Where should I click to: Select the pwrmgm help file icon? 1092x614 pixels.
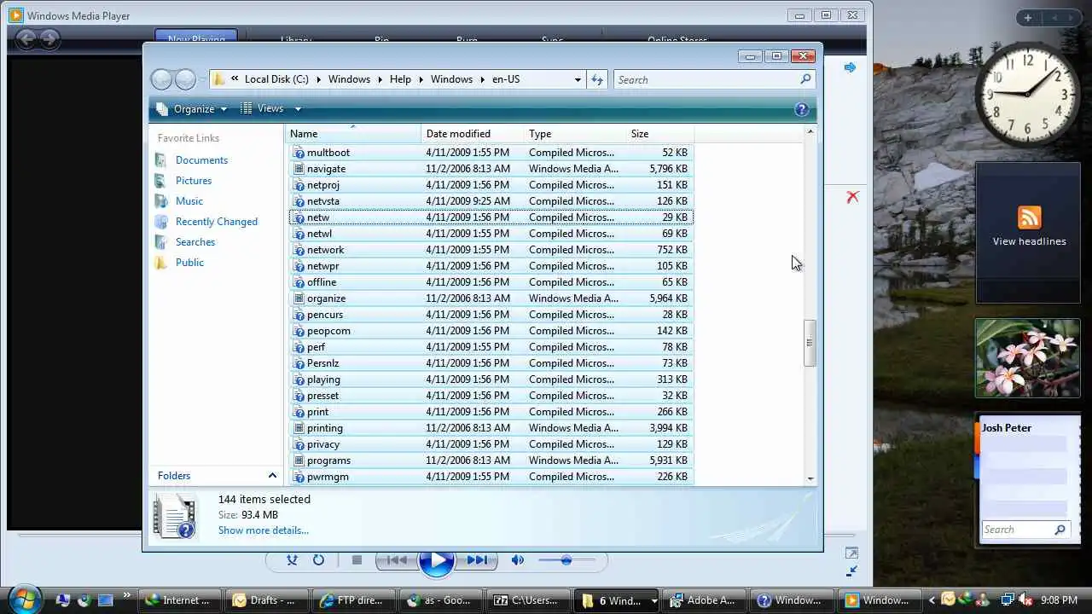click(x=299, y=477)
